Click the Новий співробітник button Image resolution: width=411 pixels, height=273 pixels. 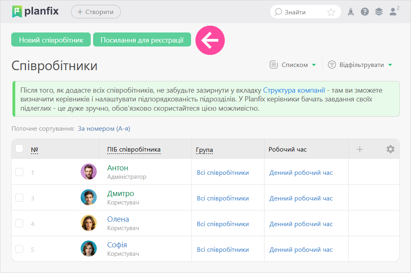coord(51,40)
